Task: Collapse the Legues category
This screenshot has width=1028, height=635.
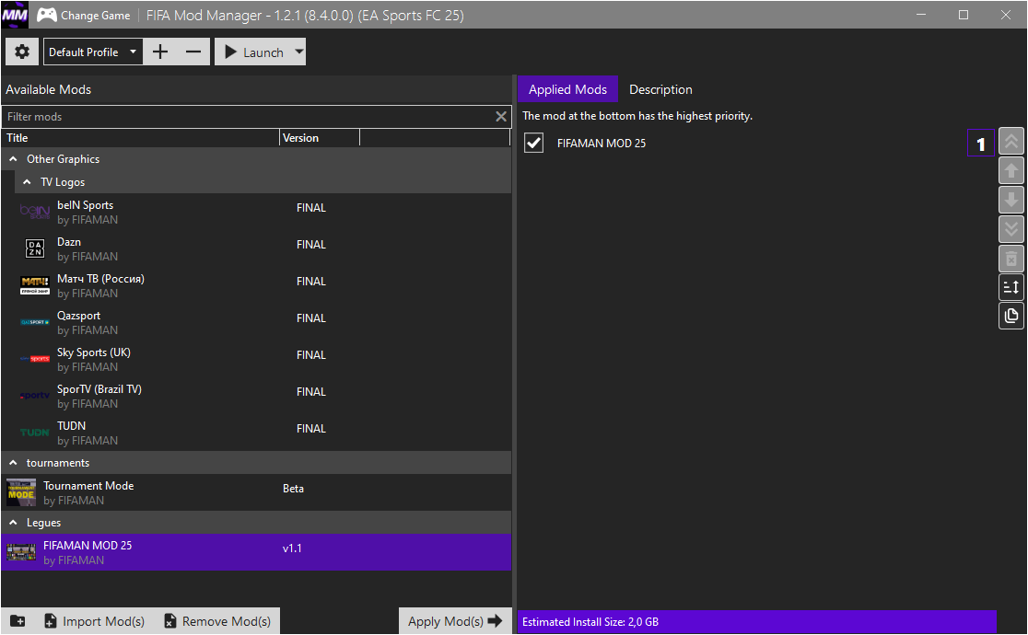Action: coord(13,523)
